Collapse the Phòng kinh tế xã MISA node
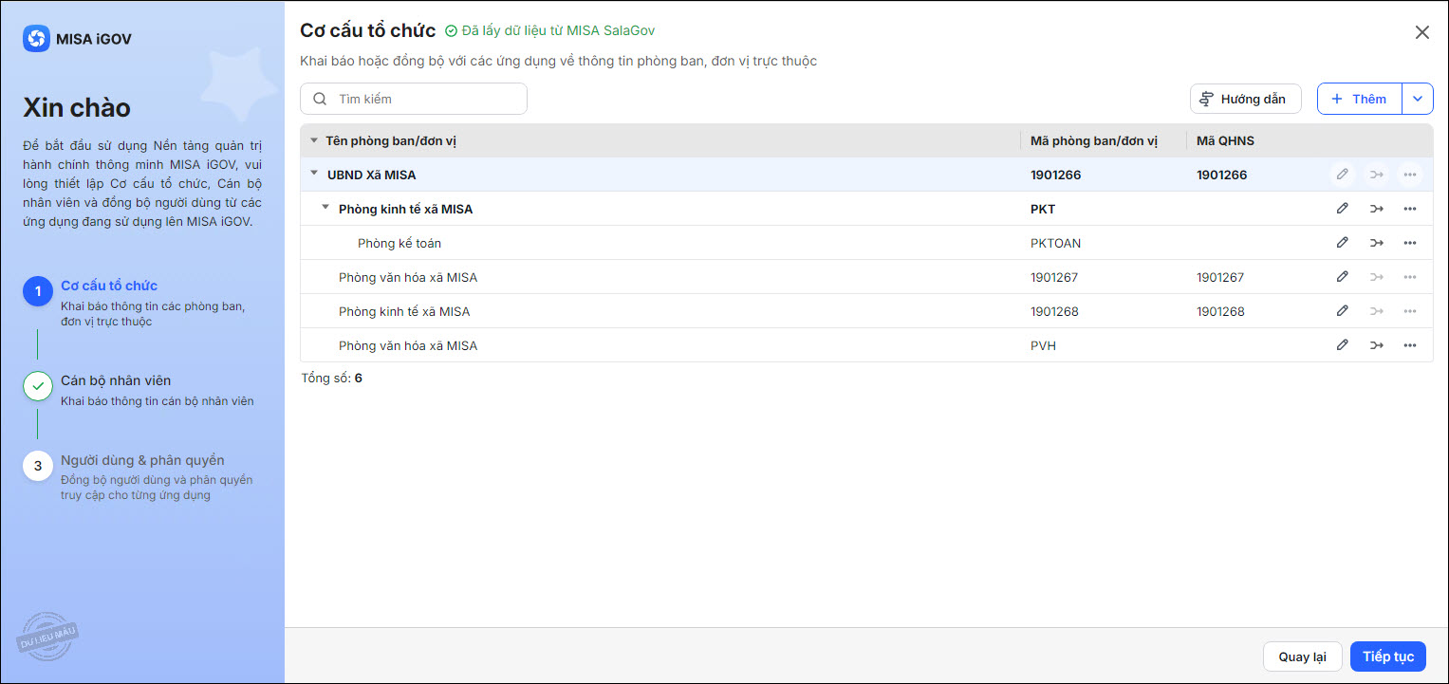The image size is (1449, 684). coord(325,208)
